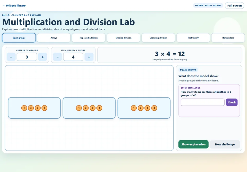The height and width of the screenshot is (172, 247).
Task: Select the Fact family tab
Action: 193,38
